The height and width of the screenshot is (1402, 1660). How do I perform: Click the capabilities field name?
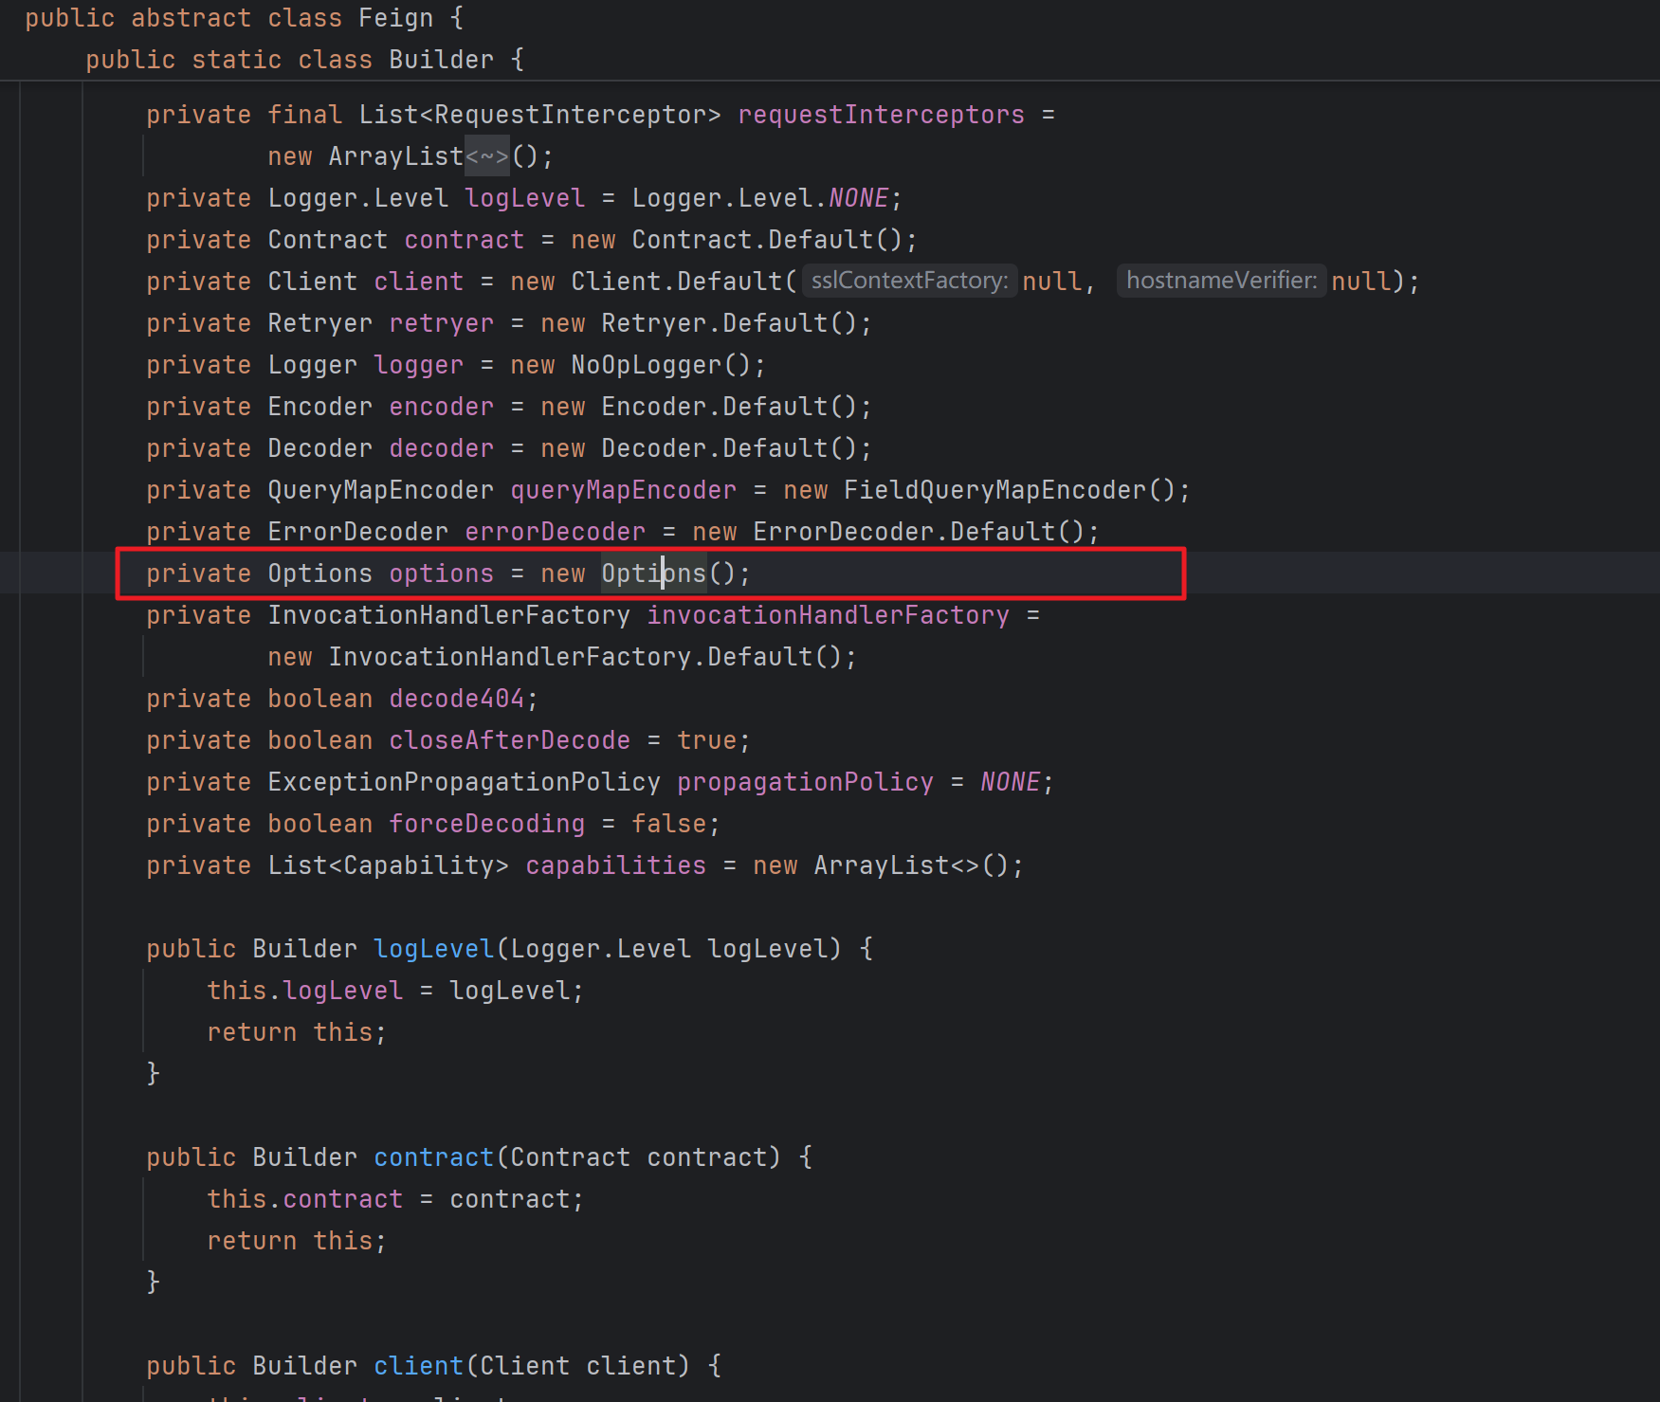[x=616, y=865]
